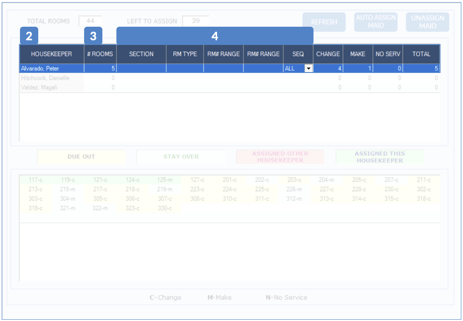
Task: Select room 204-m in the grid
Action: pyautogui.click(x=326, y=180)
